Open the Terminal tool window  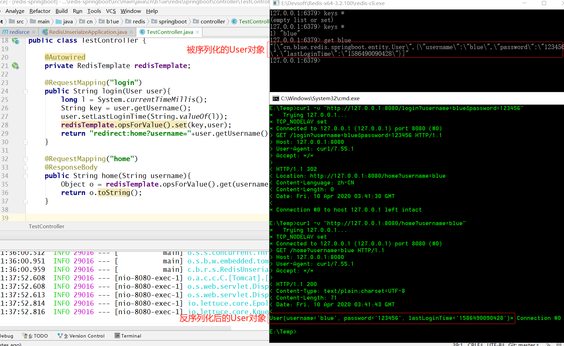point(128,336)
